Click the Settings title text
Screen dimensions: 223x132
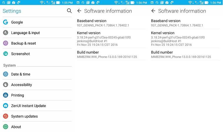12,11
